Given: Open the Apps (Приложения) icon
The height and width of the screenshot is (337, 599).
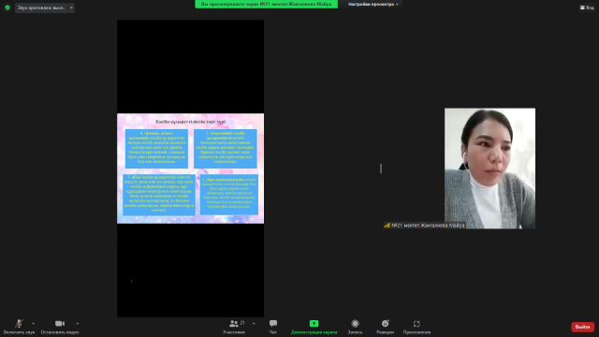Looking at the screenshot, I should click(416, 324).
